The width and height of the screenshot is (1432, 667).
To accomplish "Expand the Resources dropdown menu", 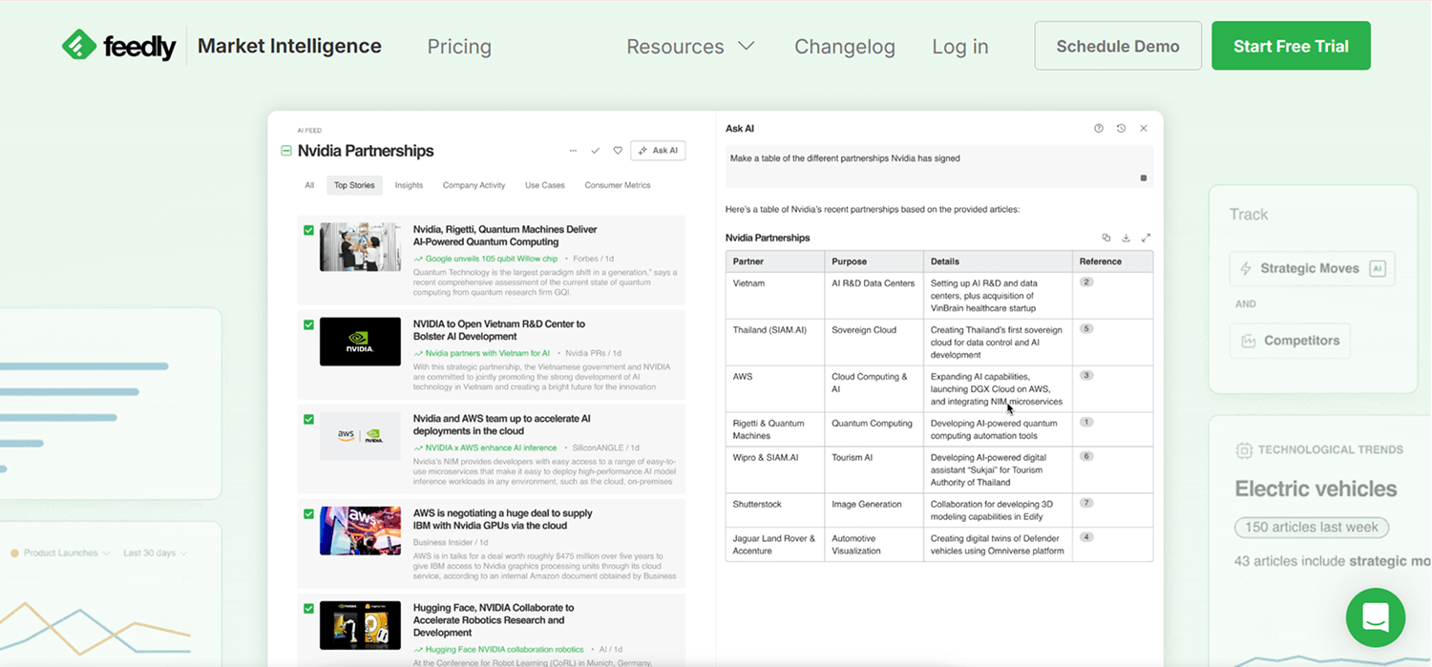I will pos(690,46).
